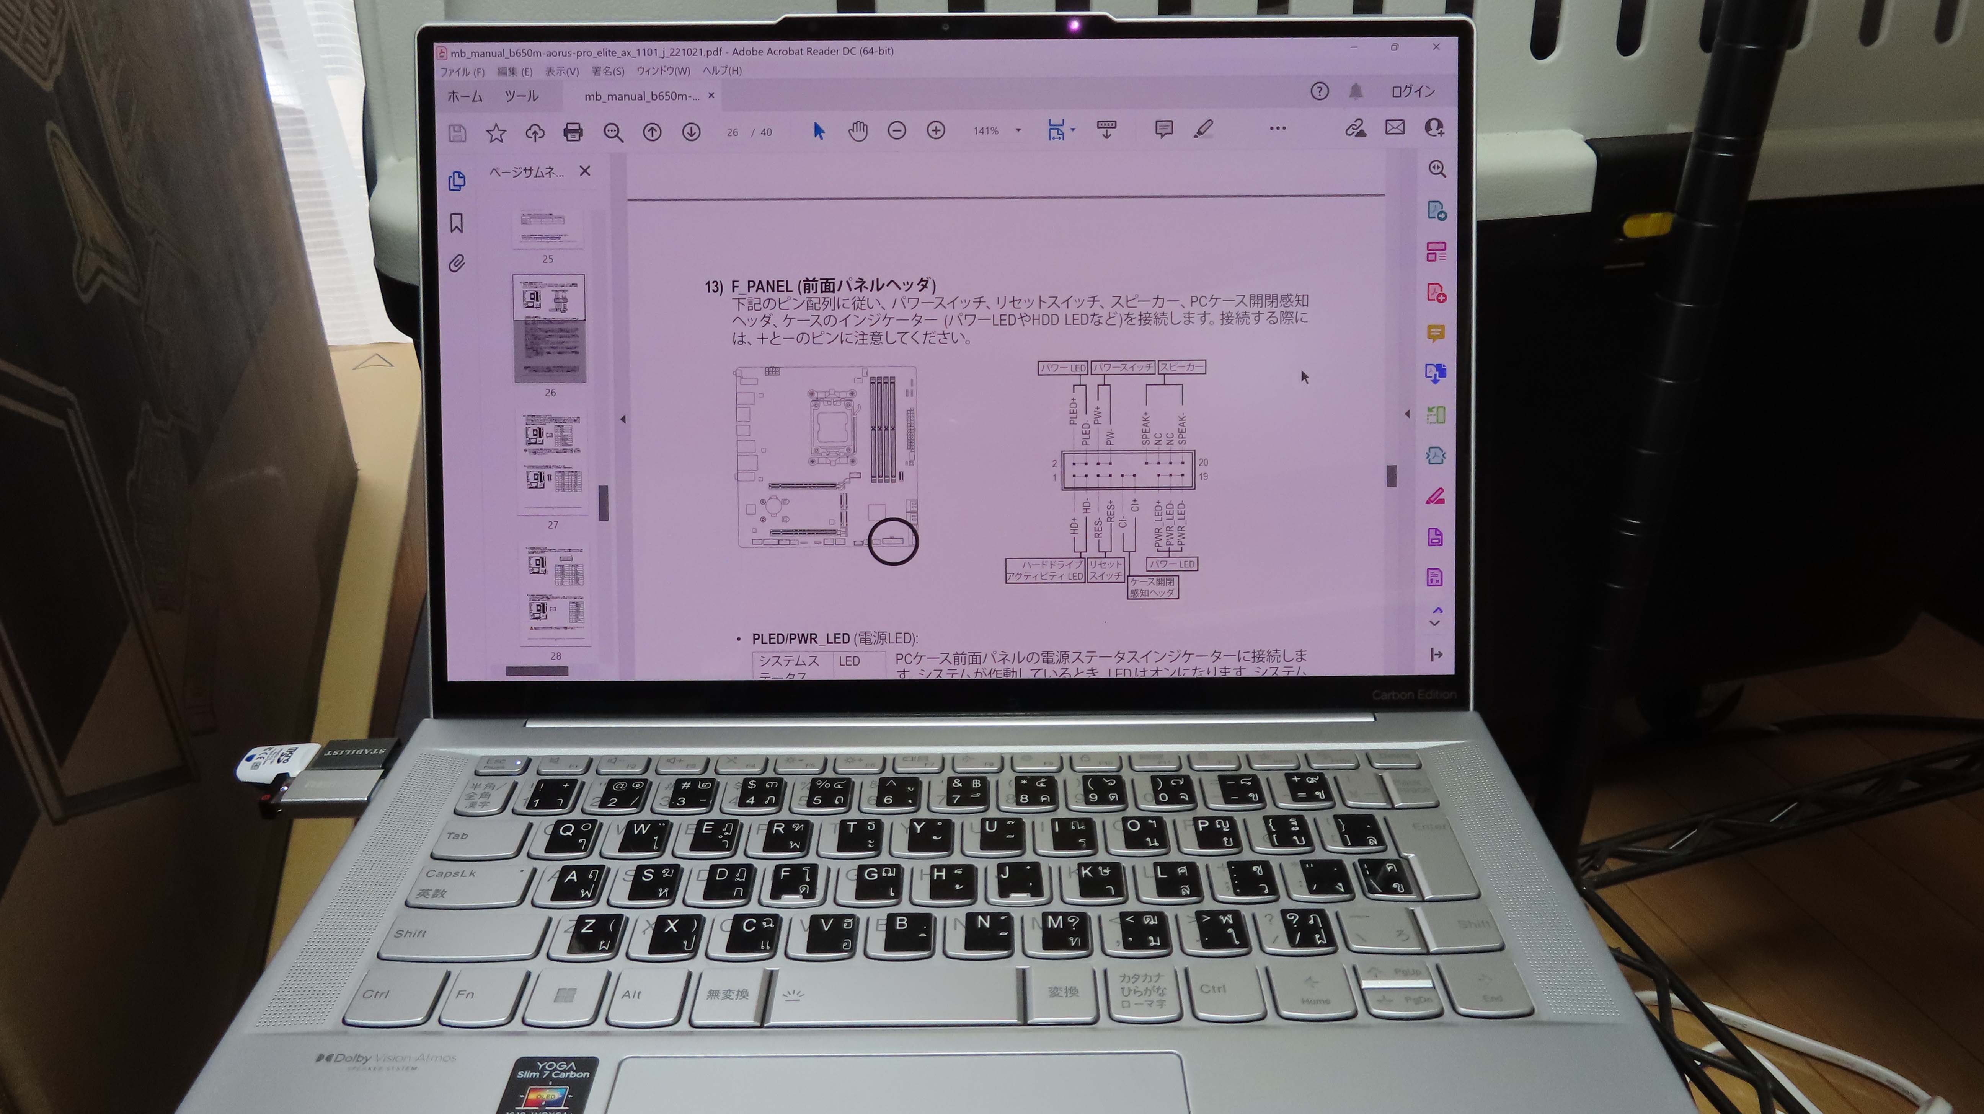The height and width of the screenshot is (1114, 1984).
Task: Open the notifications bell
Action: click(1356, 91)
